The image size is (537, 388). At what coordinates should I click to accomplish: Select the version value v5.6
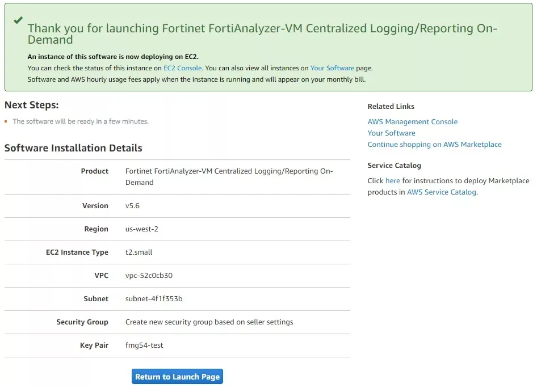[x=132, y=206]
